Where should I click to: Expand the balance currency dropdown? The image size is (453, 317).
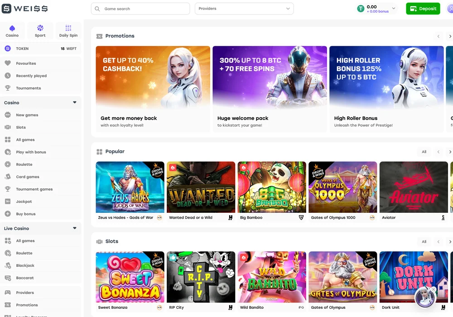pyautogui.click(x=393, y=9)
